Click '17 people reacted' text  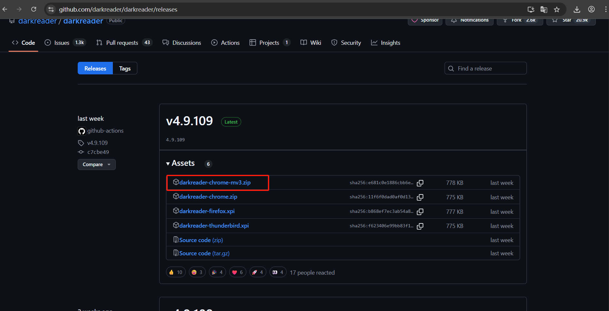pos(312,273)
